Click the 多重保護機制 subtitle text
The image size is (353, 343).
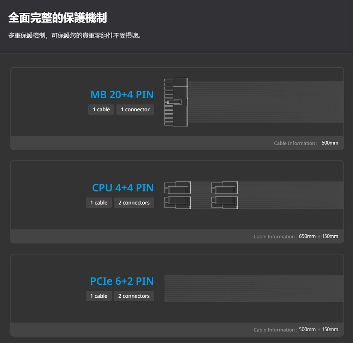pos(76,36)
